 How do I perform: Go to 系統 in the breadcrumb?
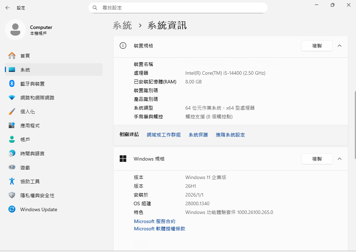click(x=122, y=25)
